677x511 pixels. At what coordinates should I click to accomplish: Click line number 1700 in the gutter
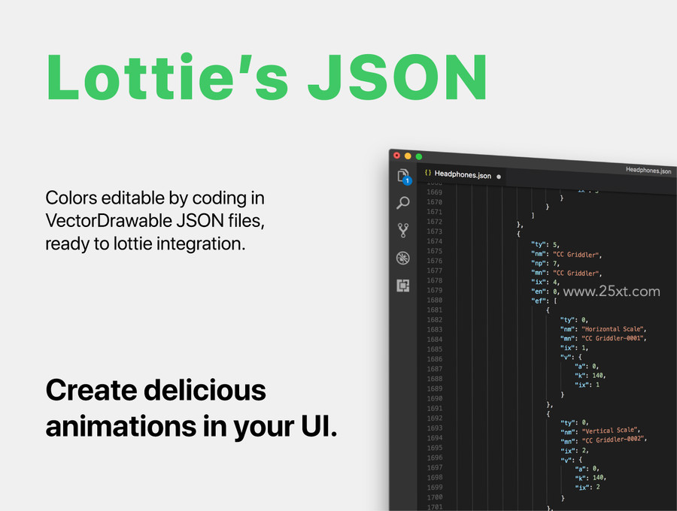click(434, 497)
